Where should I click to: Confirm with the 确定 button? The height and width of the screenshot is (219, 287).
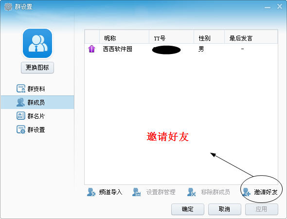[188, 209]
